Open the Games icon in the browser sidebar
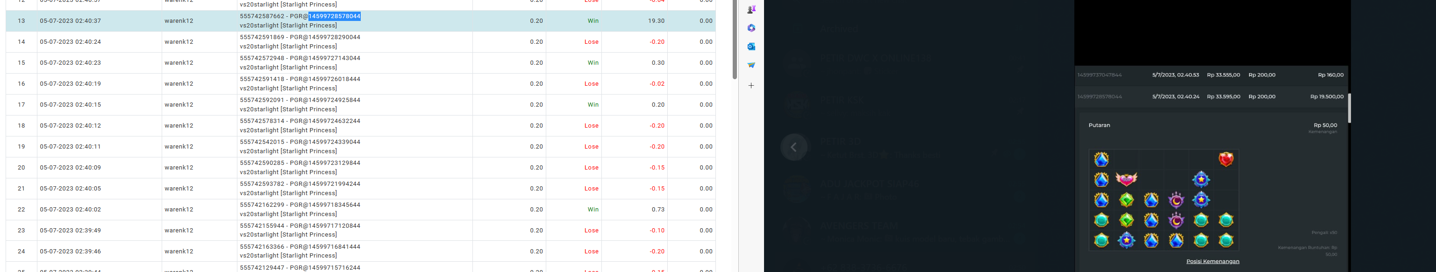 coord(751,9)
